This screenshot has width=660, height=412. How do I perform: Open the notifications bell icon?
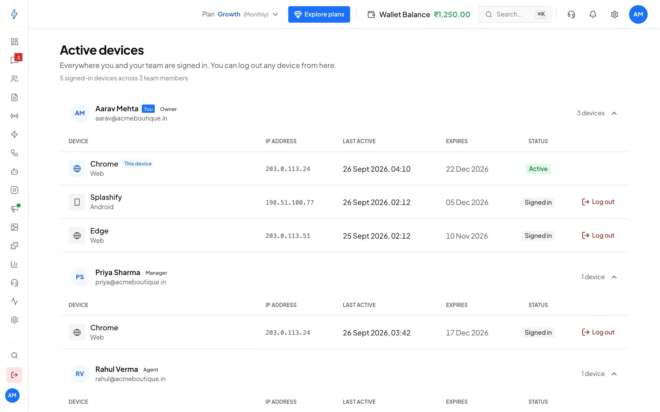click(593, 14)
